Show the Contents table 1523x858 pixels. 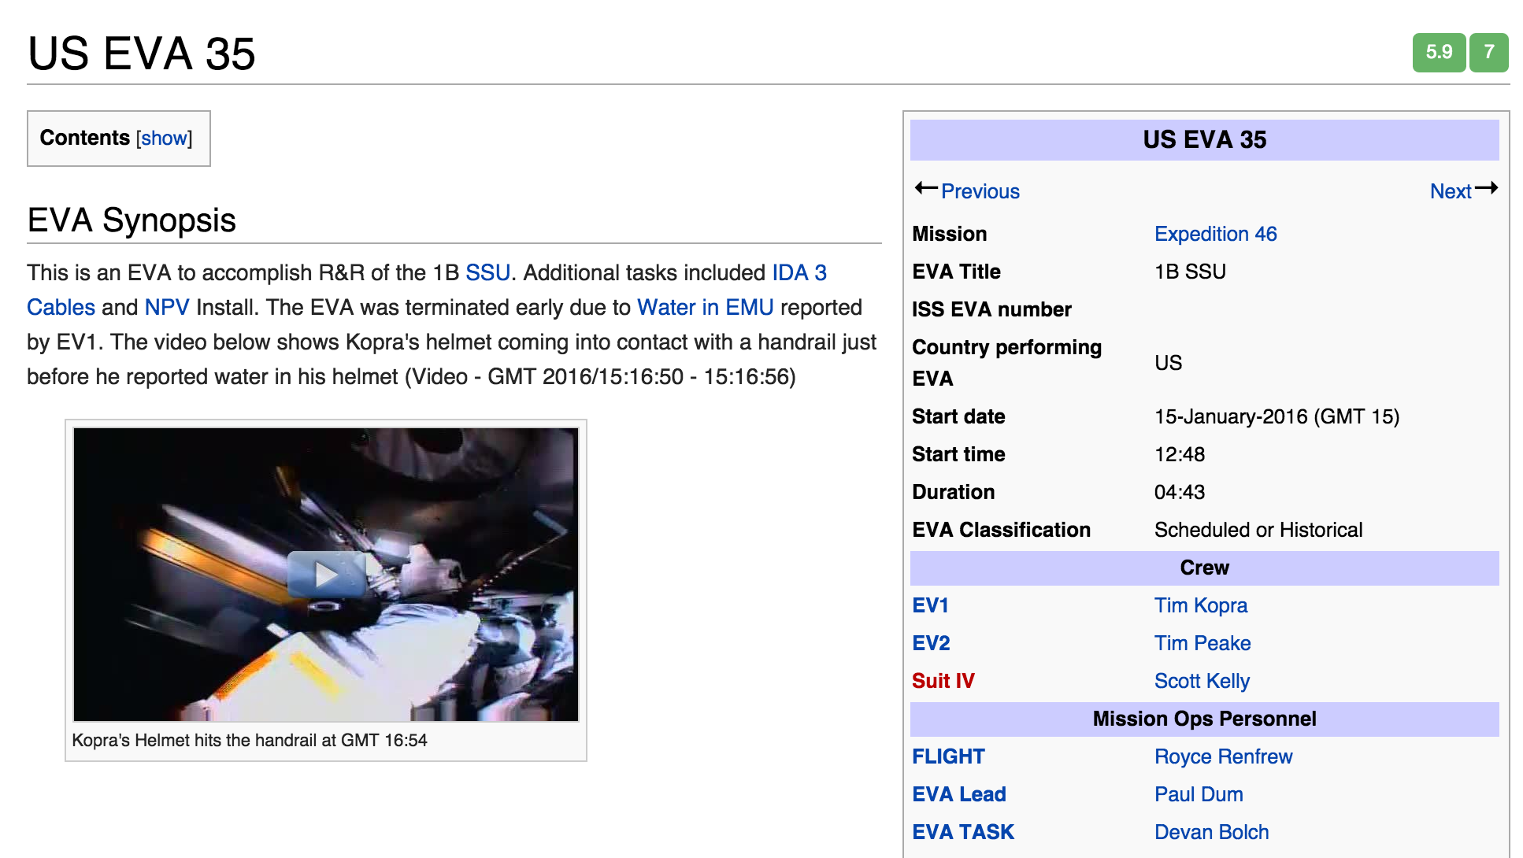point(164,139)
